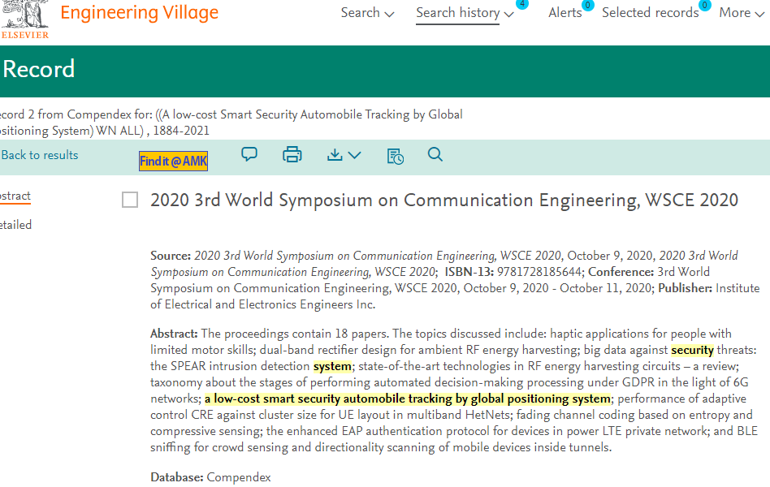Switch to the Abstract tab

pos(15,196)
